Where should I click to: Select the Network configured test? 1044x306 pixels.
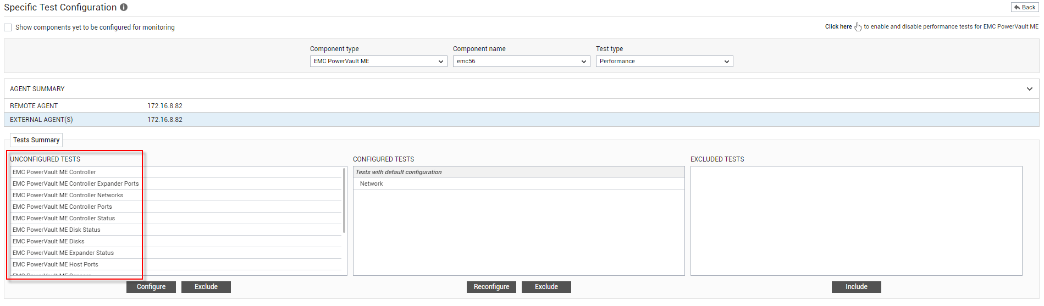pyautogui.click(x=519, y=183)
